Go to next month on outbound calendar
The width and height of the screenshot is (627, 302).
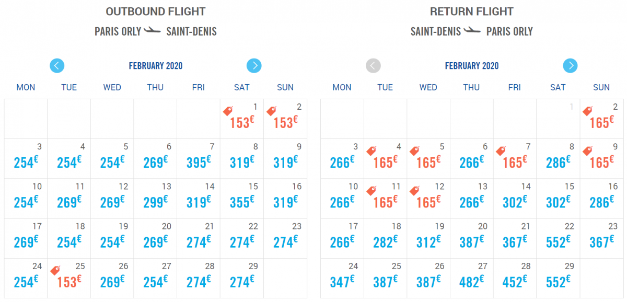point(254,66)
